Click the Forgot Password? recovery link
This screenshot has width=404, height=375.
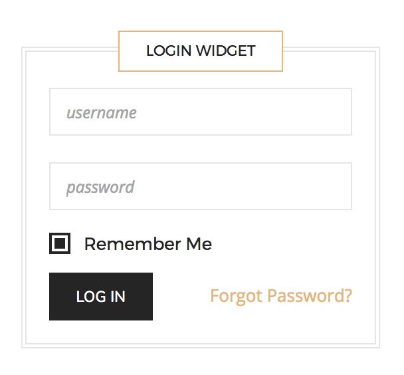coord(281,296)
